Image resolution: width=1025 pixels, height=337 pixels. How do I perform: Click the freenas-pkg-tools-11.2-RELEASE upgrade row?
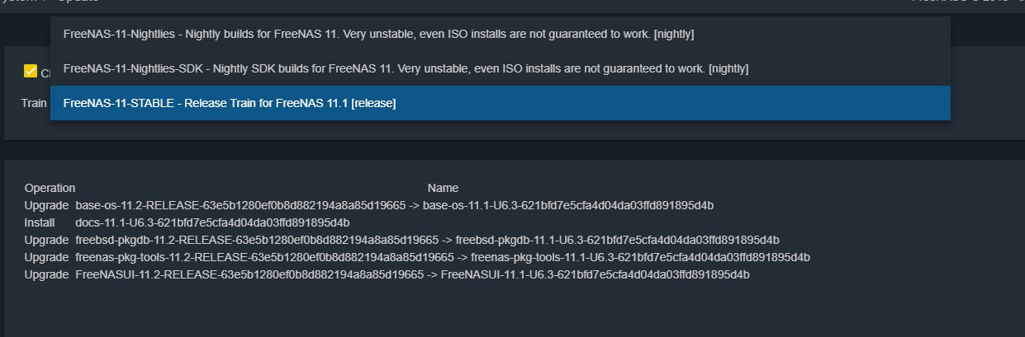[417, 257]
